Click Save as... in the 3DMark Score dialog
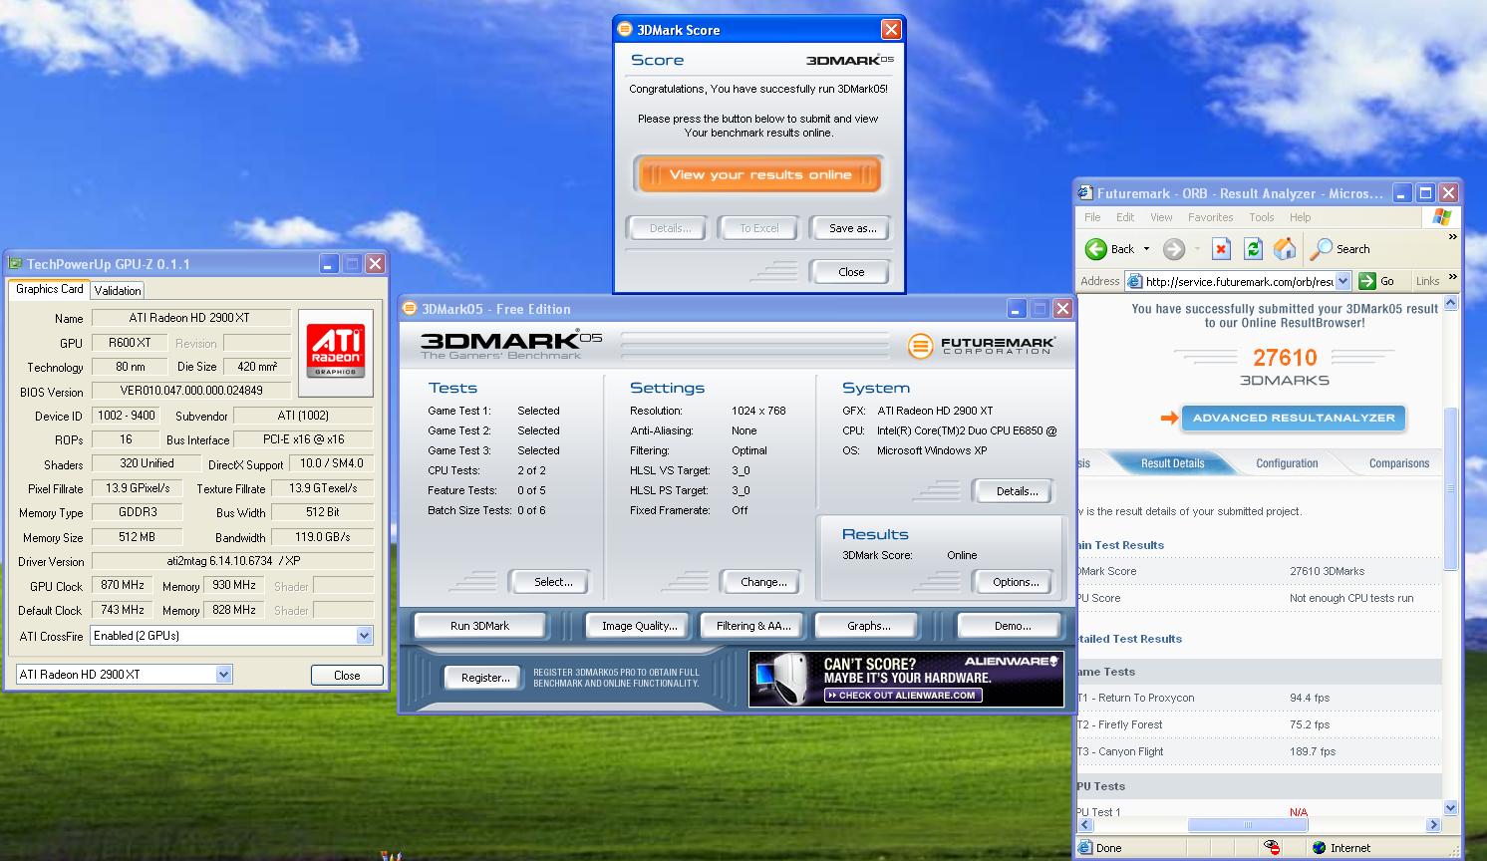The height and width of the screenshot is (861, 1487). coord(852,228)
